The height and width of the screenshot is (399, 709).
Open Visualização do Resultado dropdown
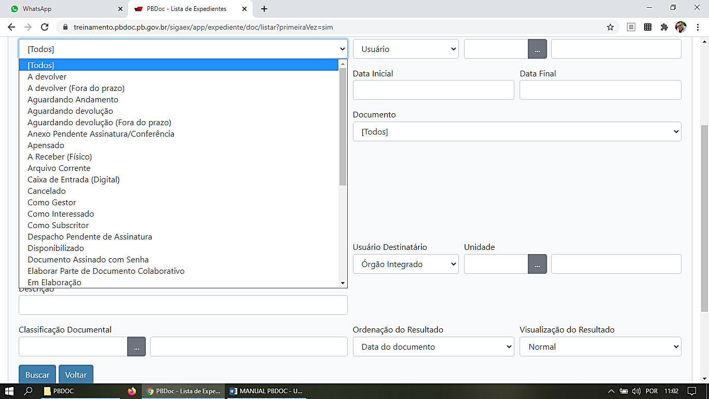pos(600,347)
